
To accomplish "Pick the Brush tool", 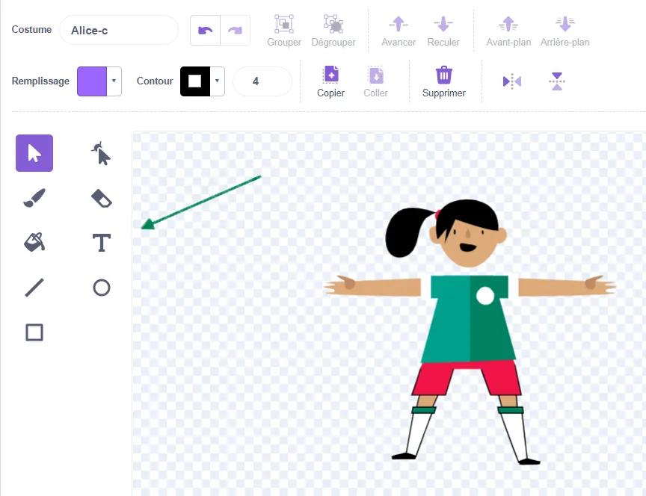I will point(34,198).
